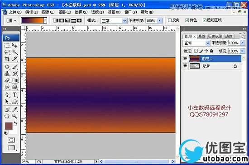Switch to the 通道 tab
This screenshot has width=249, height=165.
pos(201,37)
